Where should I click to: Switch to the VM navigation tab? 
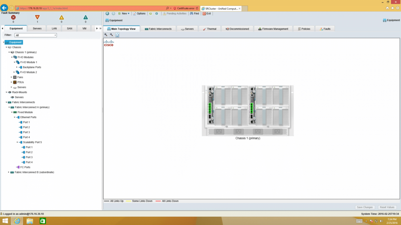[84, 29]
